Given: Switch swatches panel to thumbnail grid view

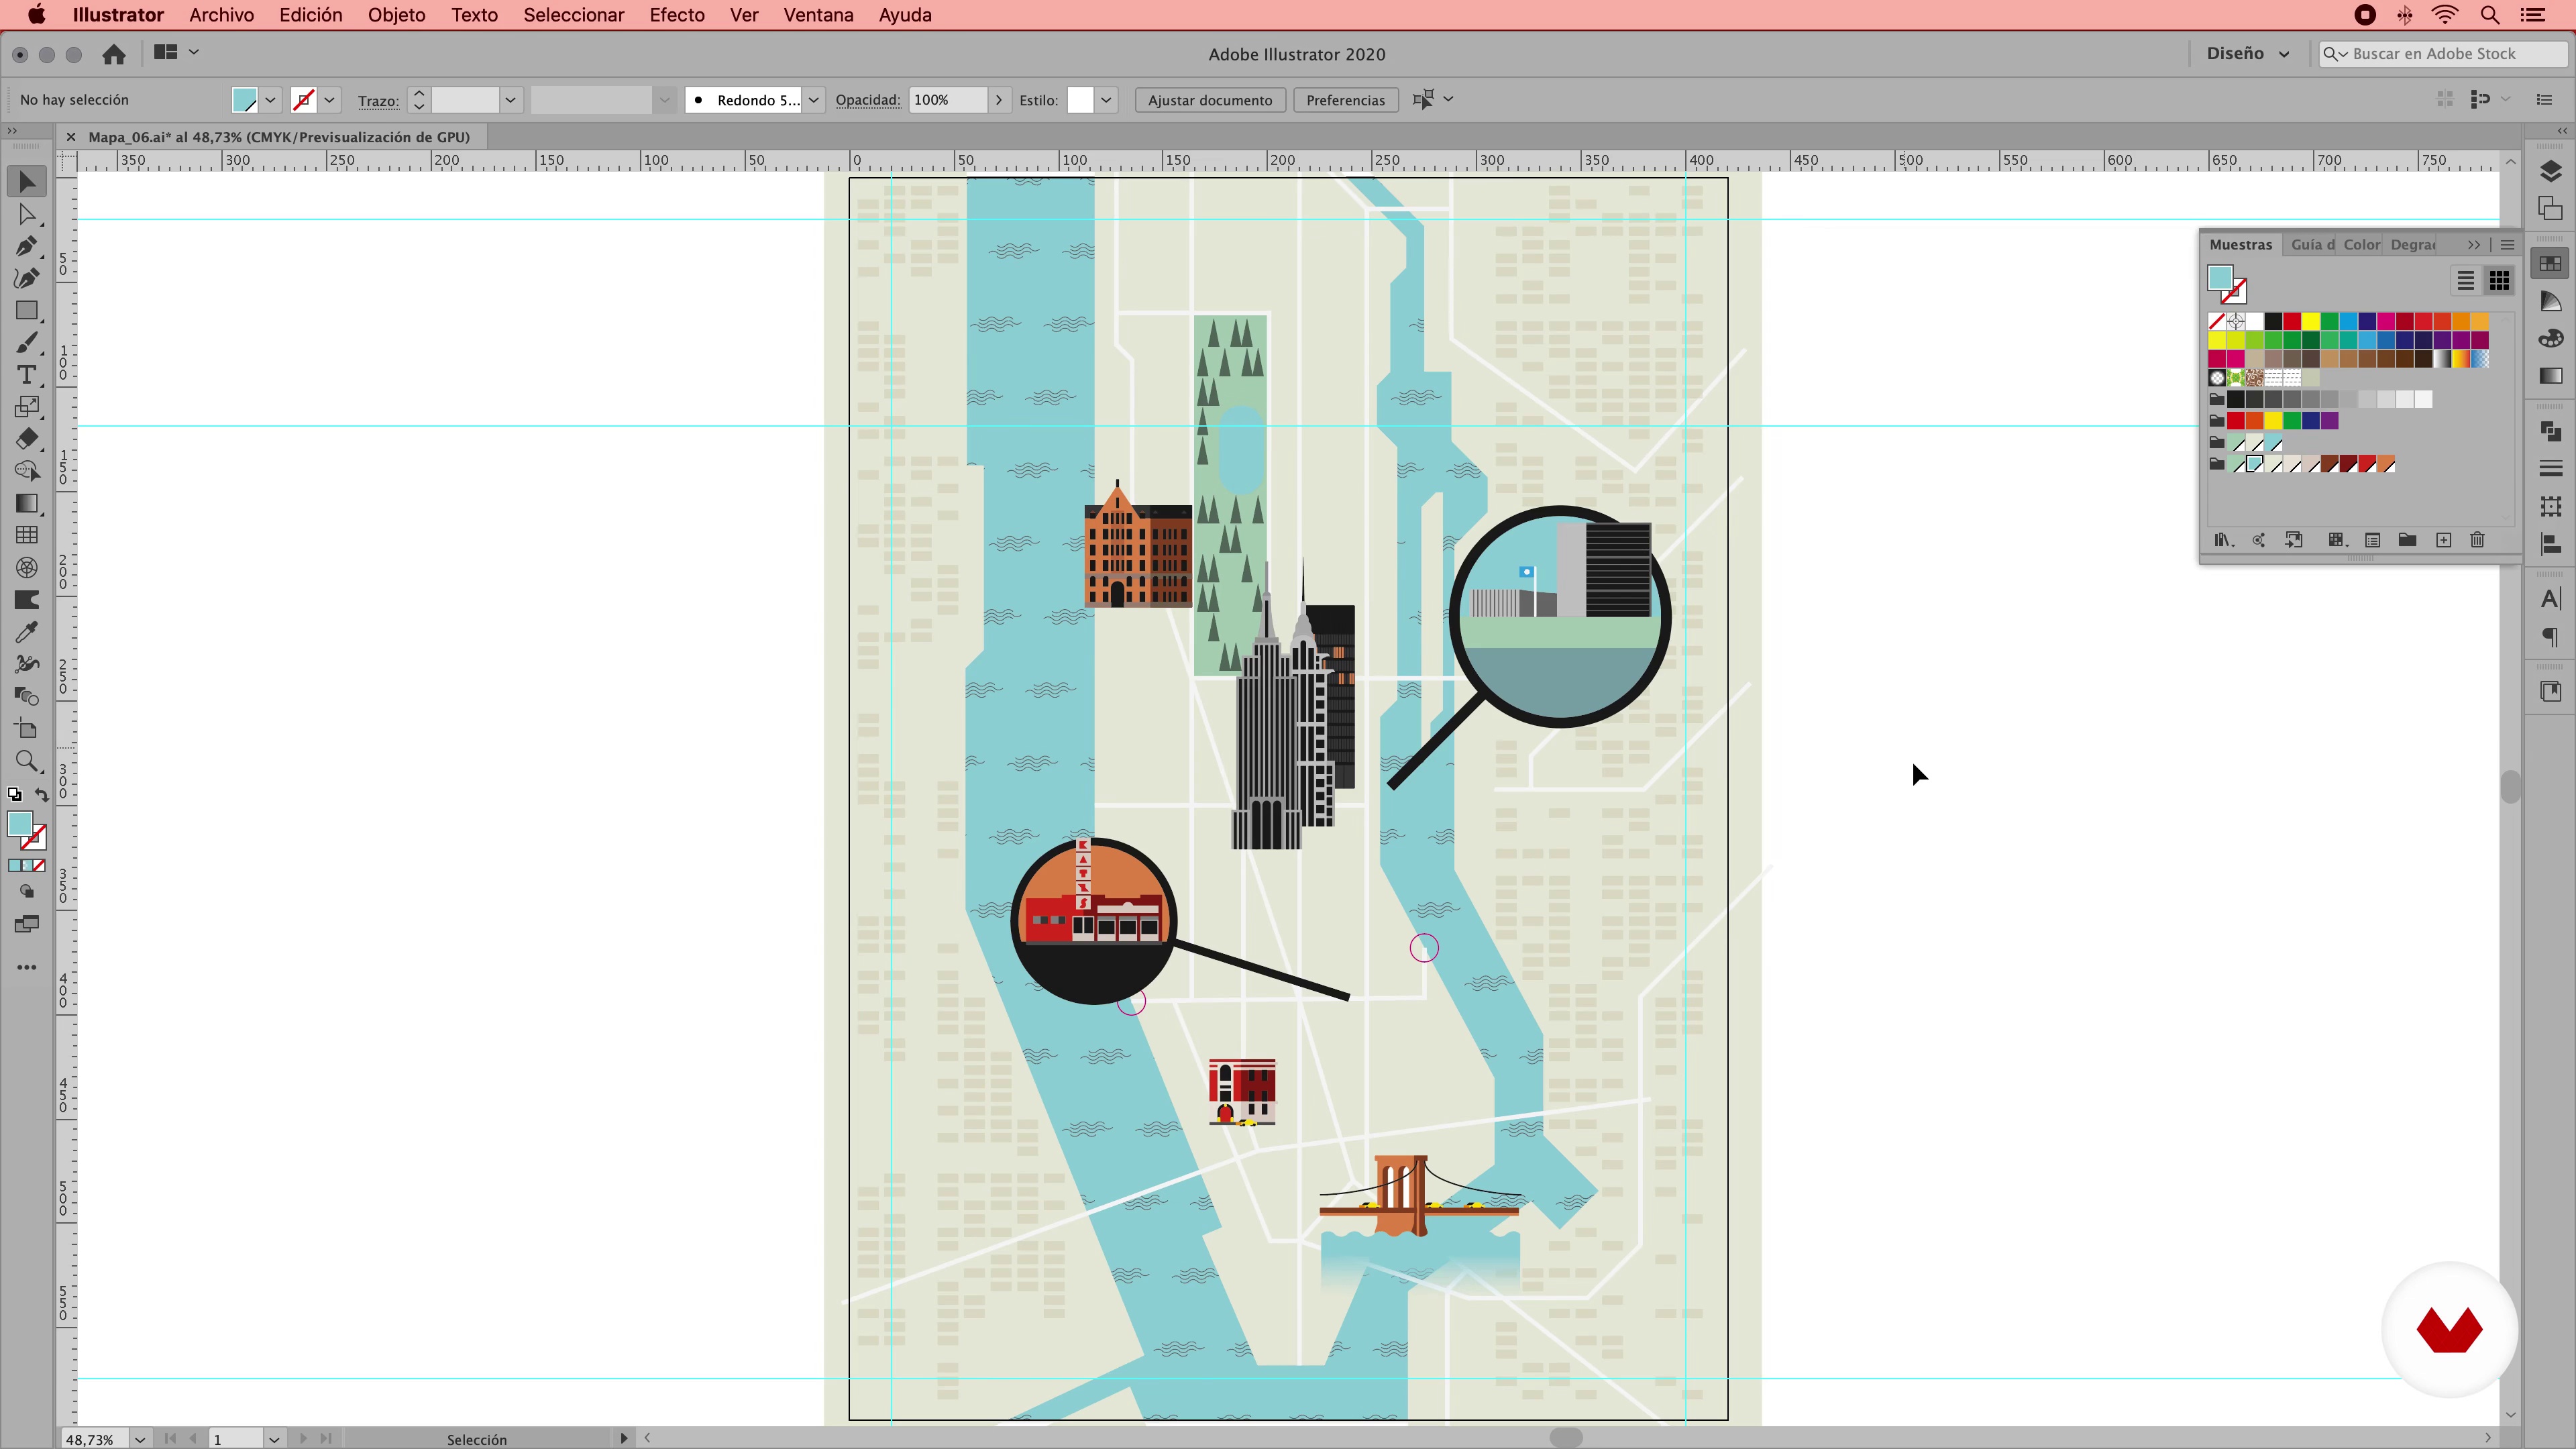Looking at the screenshot, I should [x=2498, y=281].
